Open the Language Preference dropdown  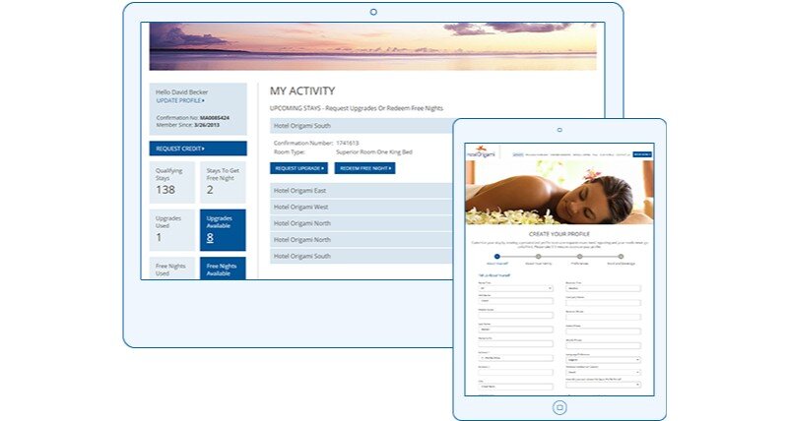coord(603,360)
